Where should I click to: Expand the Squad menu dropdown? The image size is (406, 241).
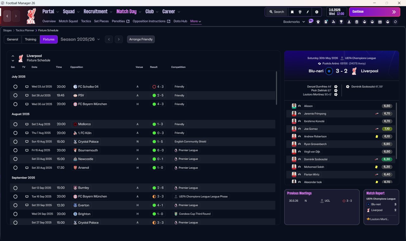pyautogui.click(x=78, y=12)
